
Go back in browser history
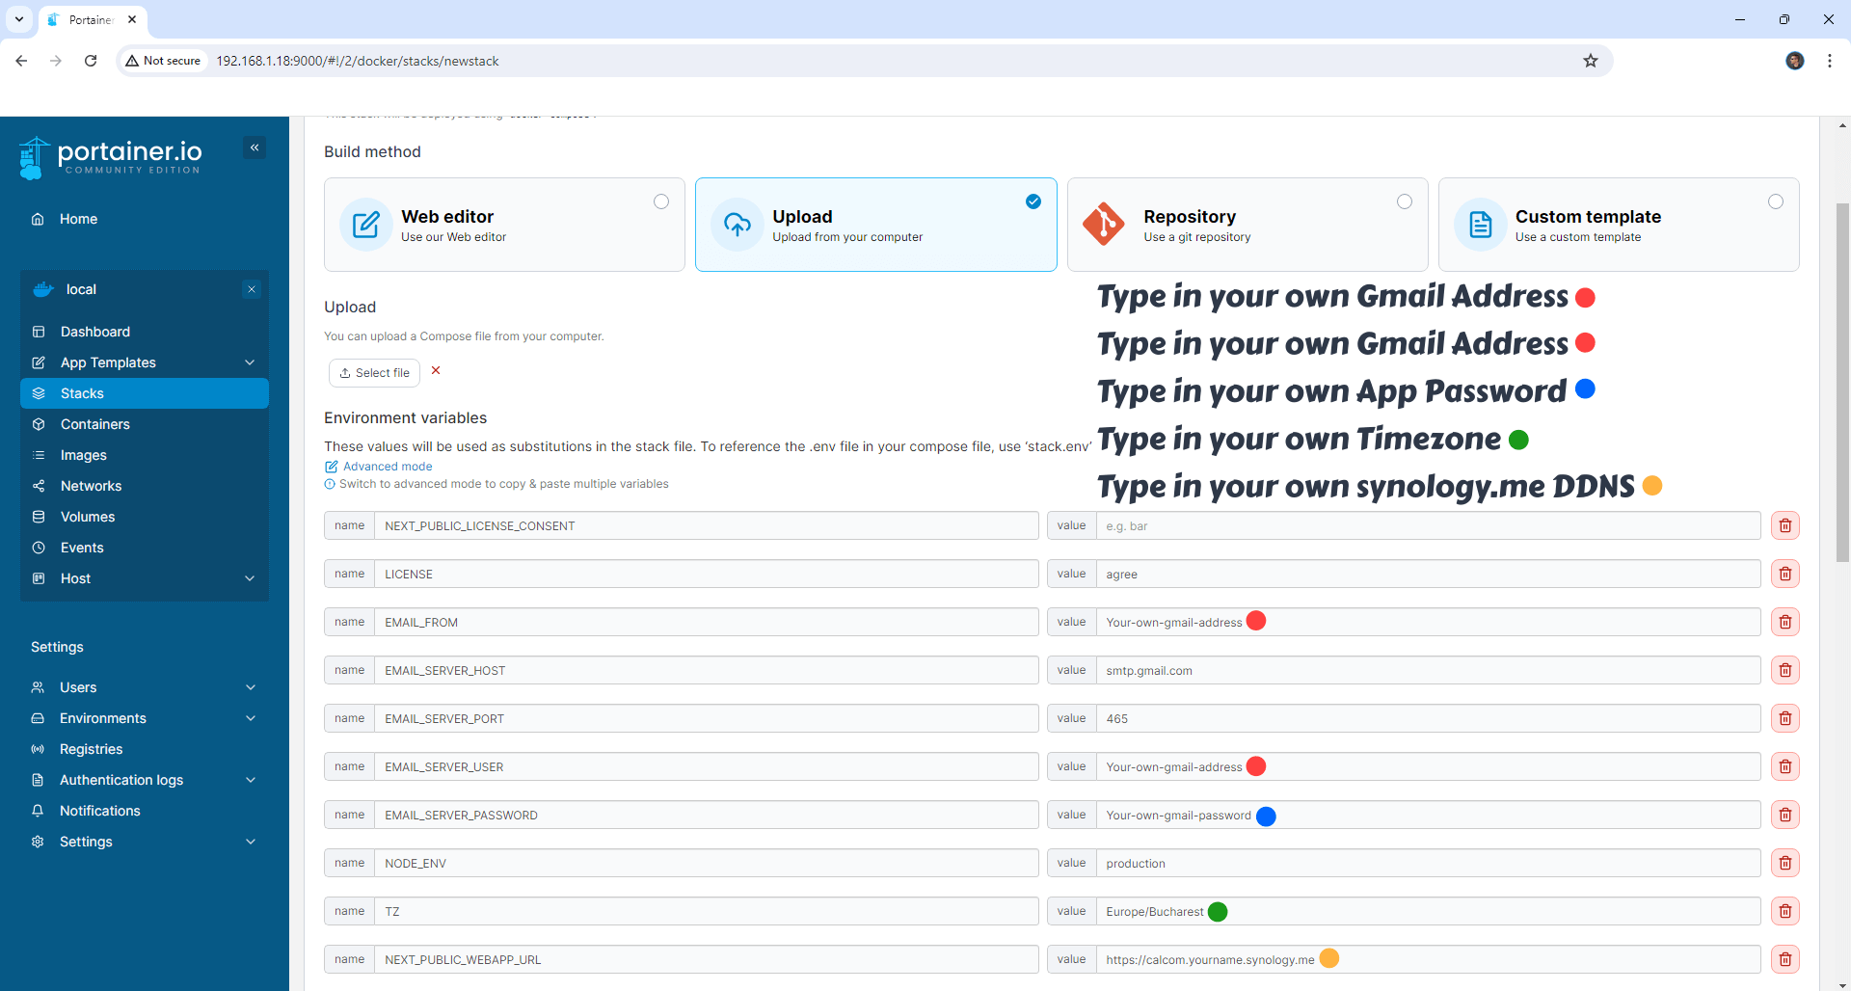21,61
